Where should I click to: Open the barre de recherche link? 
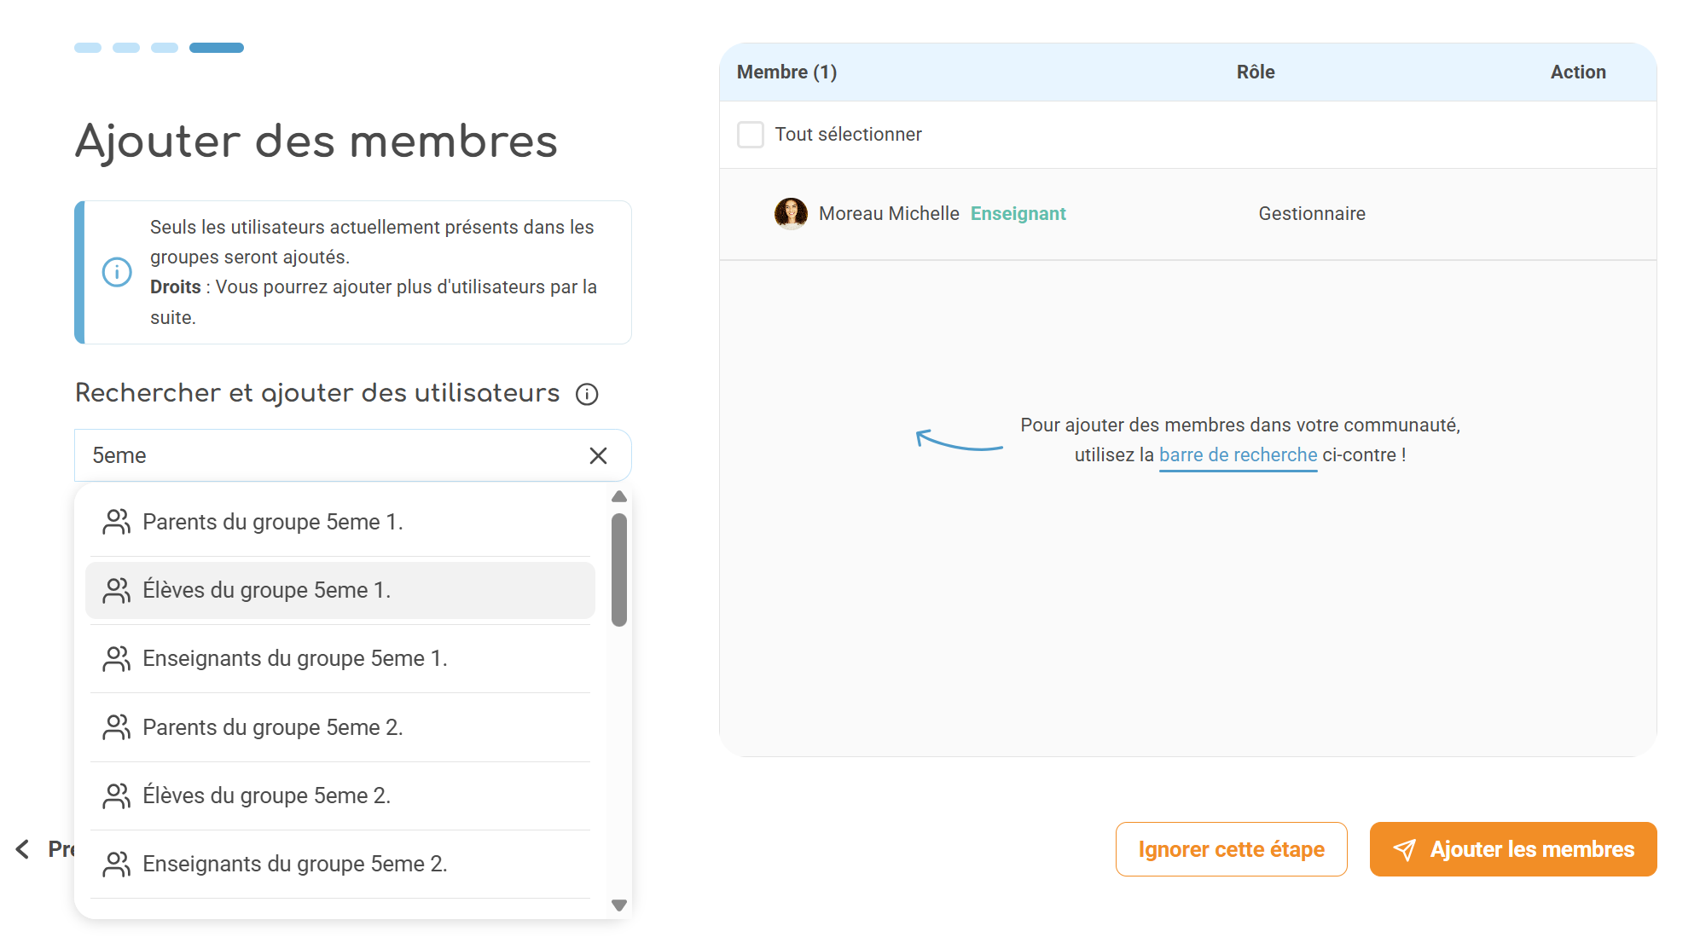pos(1238,455)
